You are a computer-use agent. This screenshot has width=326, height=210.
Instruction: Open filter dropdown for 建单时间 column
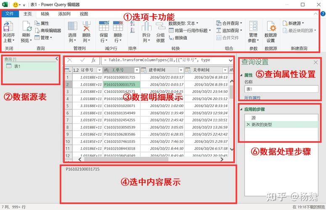click(181, 70)
